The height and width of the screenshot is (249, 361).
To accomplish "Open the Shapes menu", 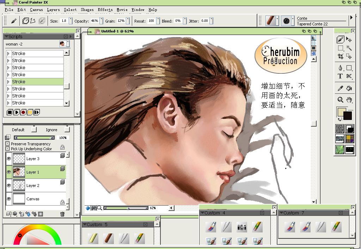I will coord(87,10).
